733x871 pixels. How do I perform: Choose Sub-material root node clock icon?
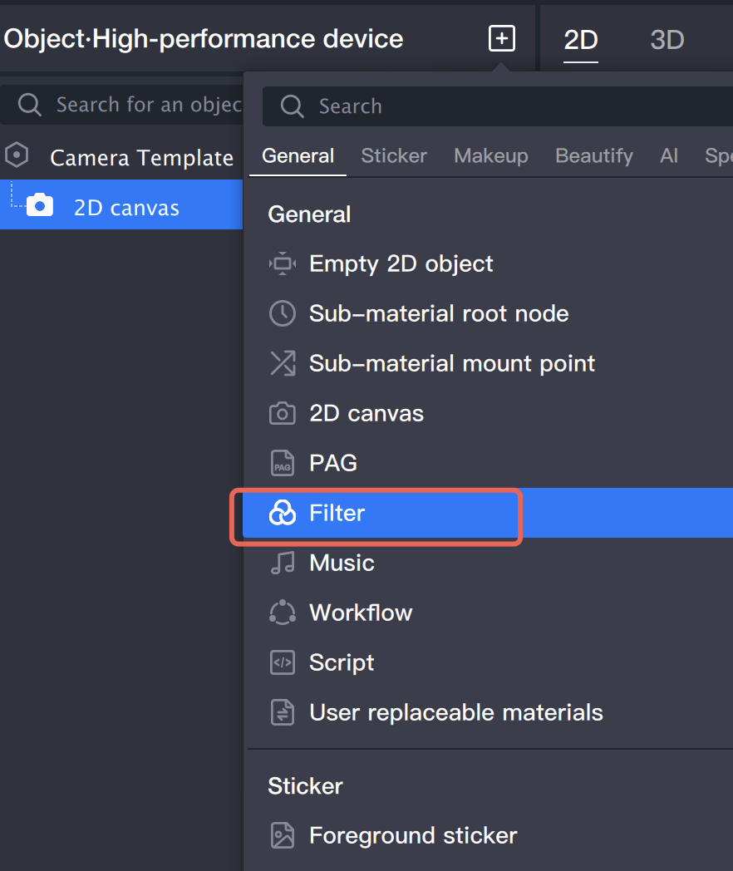[283, 314]
